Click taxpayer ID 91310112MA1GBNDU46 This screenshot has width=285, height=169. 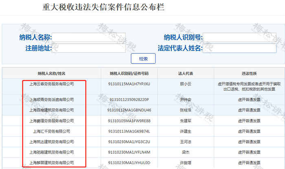click(129, 110)
